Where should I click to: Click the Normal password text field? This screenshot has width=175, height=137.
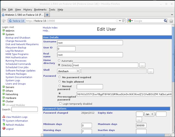point(90,87)
